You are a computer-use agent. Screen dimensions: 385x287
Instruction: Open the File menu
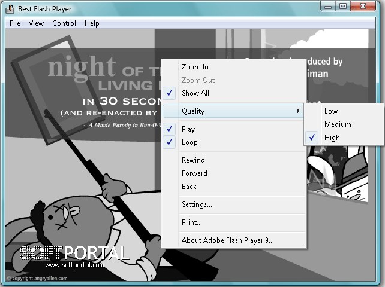tap(15, 23)
